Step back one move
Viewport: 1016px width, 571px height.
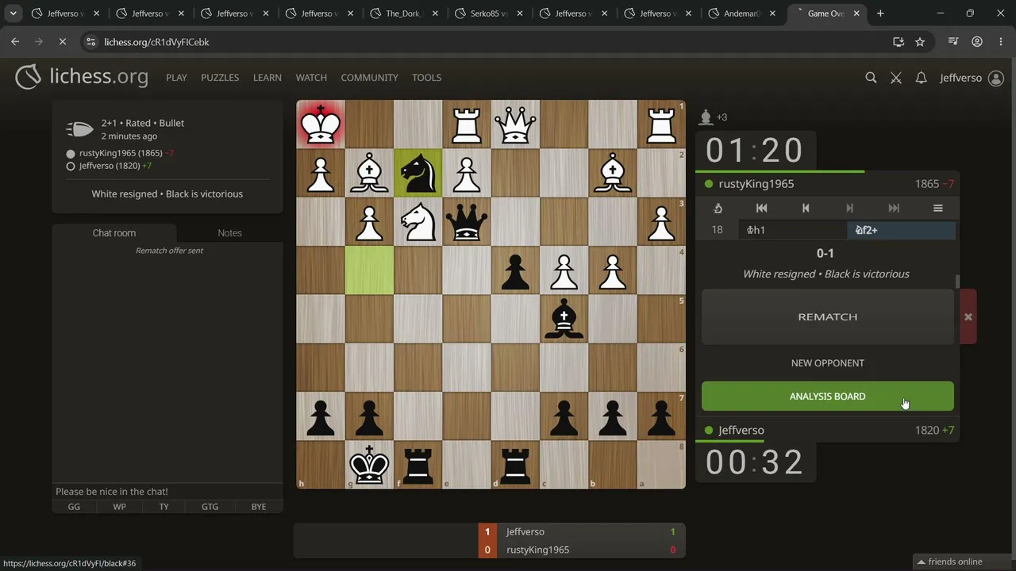(x=806, y=208)
